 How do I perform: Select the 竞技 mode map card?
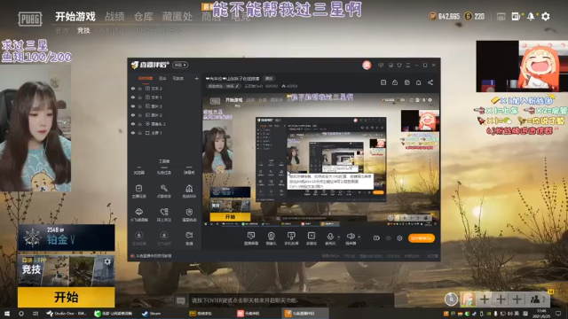click(67, 270)
